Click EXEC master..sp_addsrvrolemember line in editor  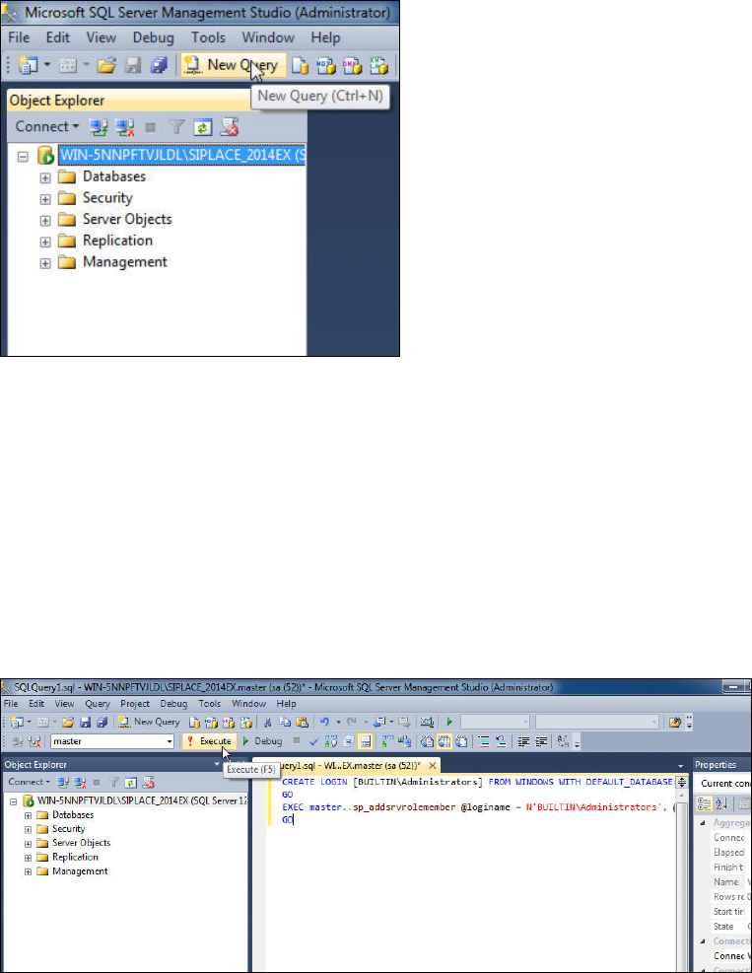pos(478,807)
